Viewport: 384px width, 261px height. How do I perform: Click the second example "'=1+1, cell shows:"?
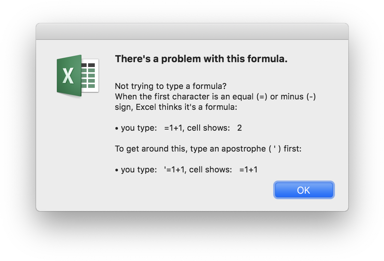198,169
